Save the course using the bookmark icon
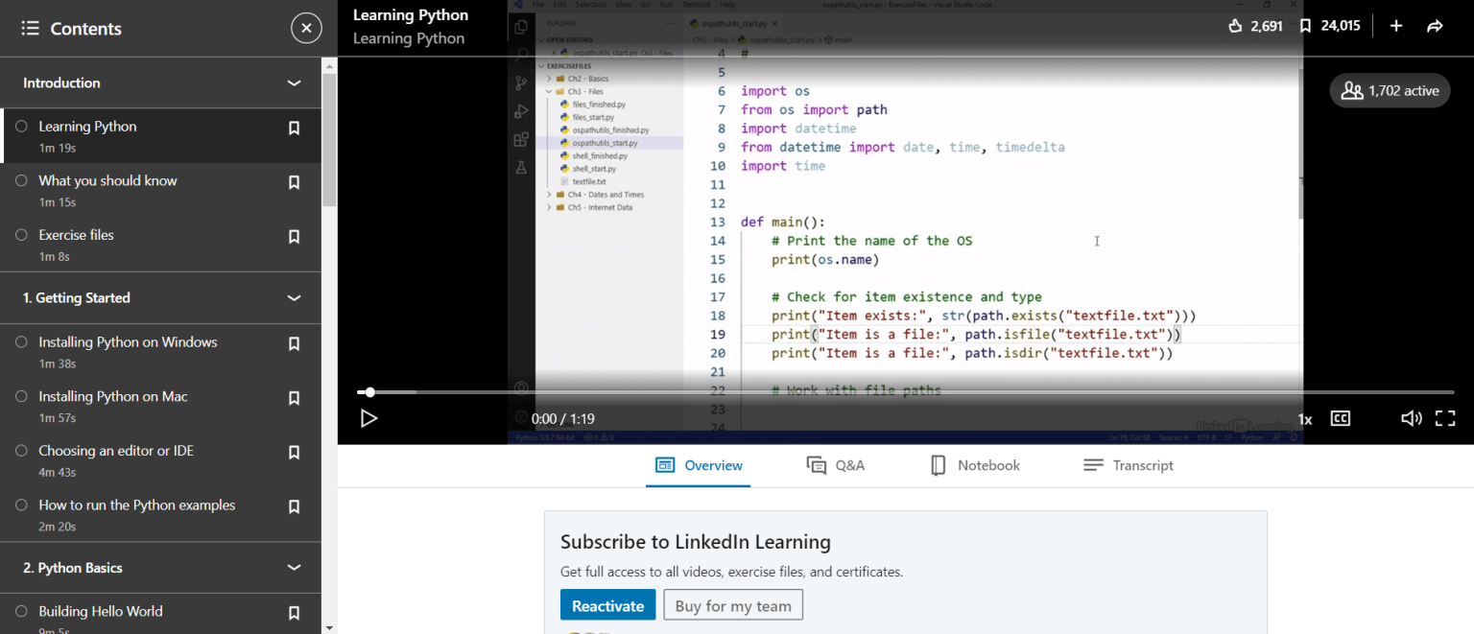 [1304, 26]
